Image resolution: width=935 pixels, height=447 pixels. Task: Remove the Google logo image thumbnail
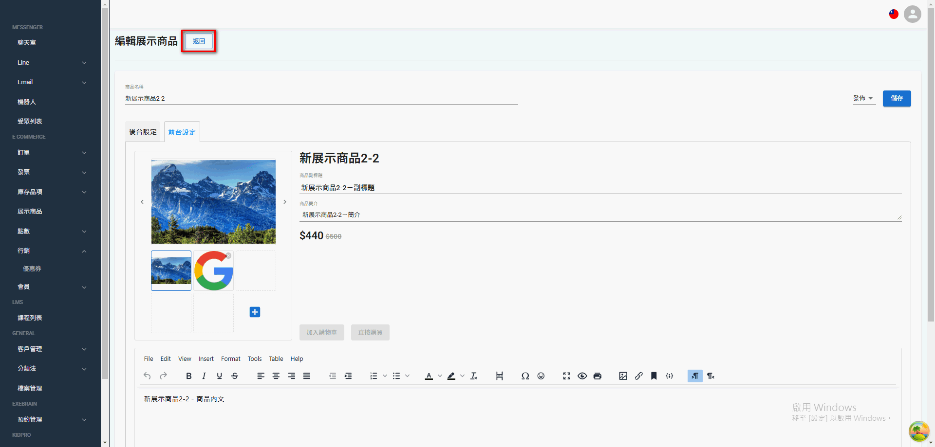228,255
